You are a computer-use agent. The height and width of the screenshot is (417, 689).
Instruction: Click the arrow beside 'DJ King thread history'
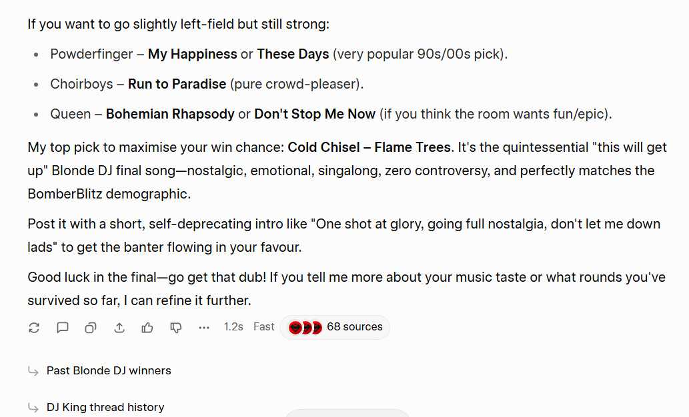tap(33, 408)
